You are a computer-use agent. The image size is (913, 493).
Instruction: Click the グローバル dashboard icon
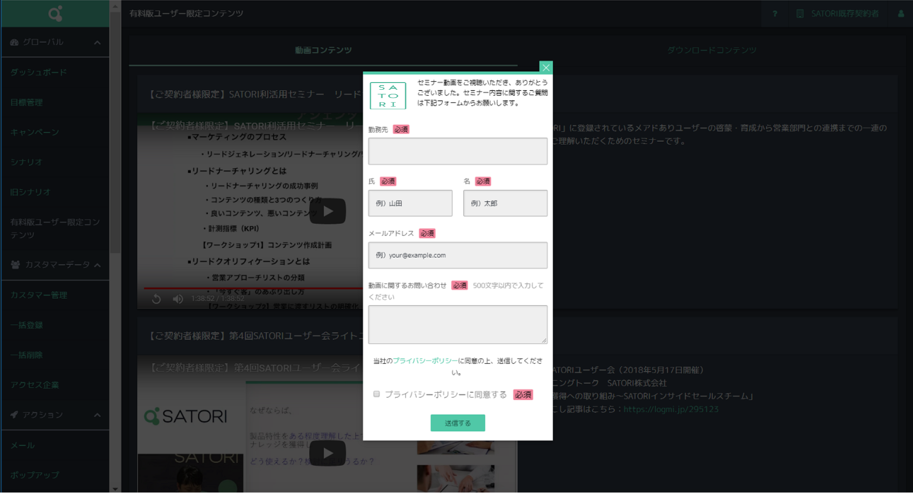14,43
